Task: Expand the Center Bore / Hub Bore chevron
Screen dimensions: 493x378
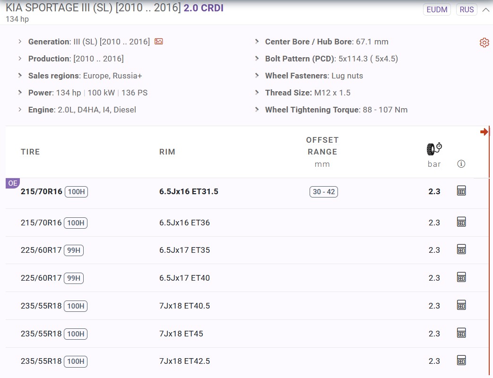Action: coord(257,42)
